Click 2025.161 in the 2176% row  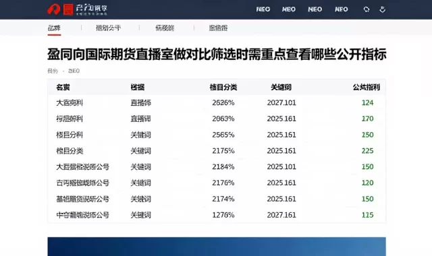[x=281, y=183]
